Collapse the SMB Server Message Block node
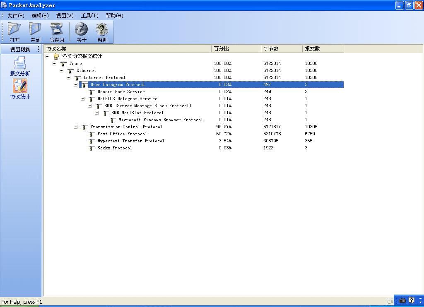The image size is (424, 307). [x=89, y=106]
